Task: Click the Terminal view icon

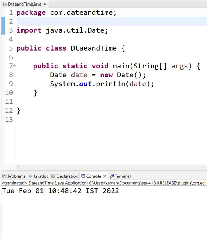Action: click(x=112, y=176)
